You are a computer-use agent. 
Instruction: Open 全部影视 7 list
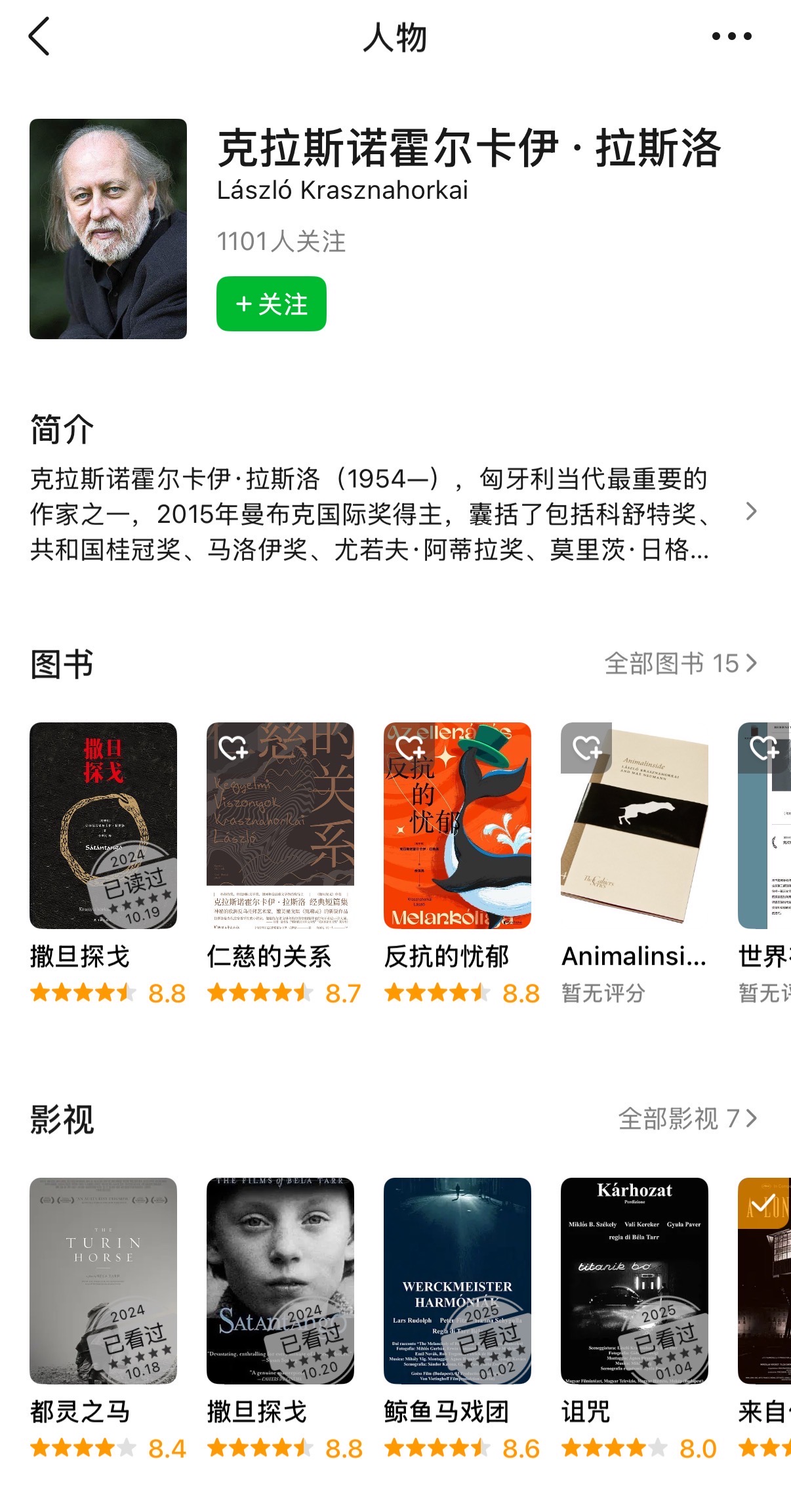click(688, 1119)
